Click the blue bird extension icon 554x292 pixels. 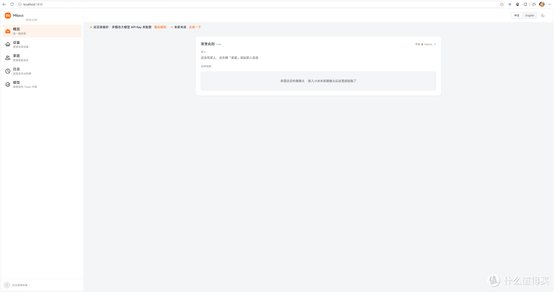click(x=509, y=4)
